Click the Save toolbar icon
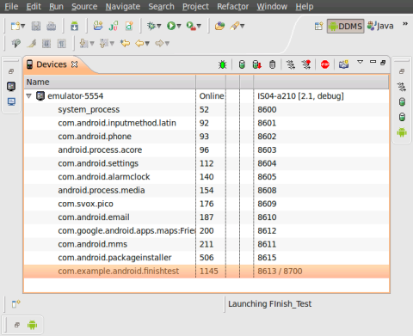 point(36,26)
